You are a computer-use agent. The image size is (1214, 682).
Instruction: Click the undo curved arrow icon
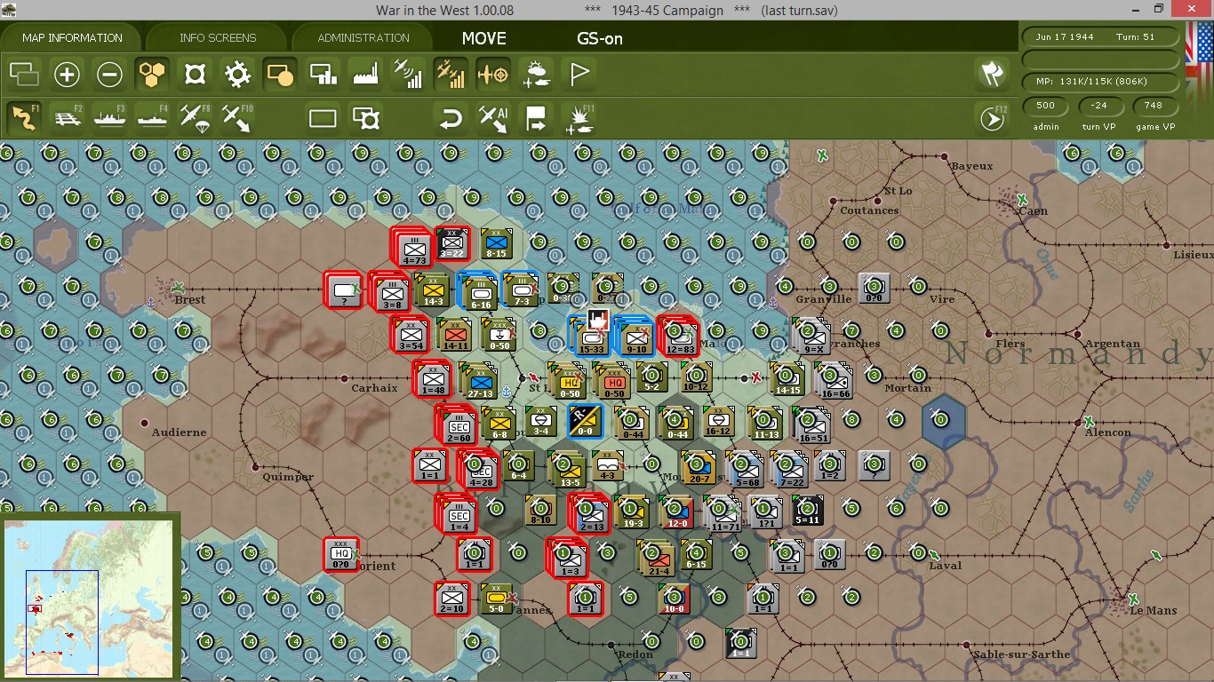pos(451,118)
